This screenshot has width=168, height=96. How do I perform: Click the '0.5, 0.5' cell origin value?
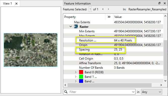coord(119,58)
